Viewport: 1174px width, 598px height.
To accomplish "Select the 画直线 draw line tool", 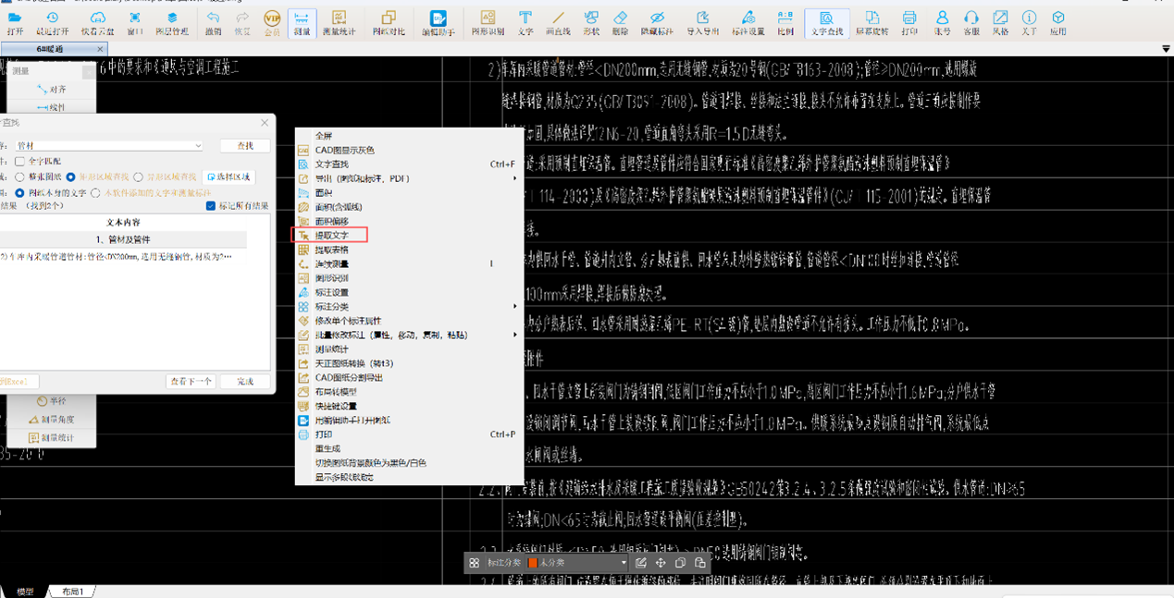I will click(x=558, y=22).
